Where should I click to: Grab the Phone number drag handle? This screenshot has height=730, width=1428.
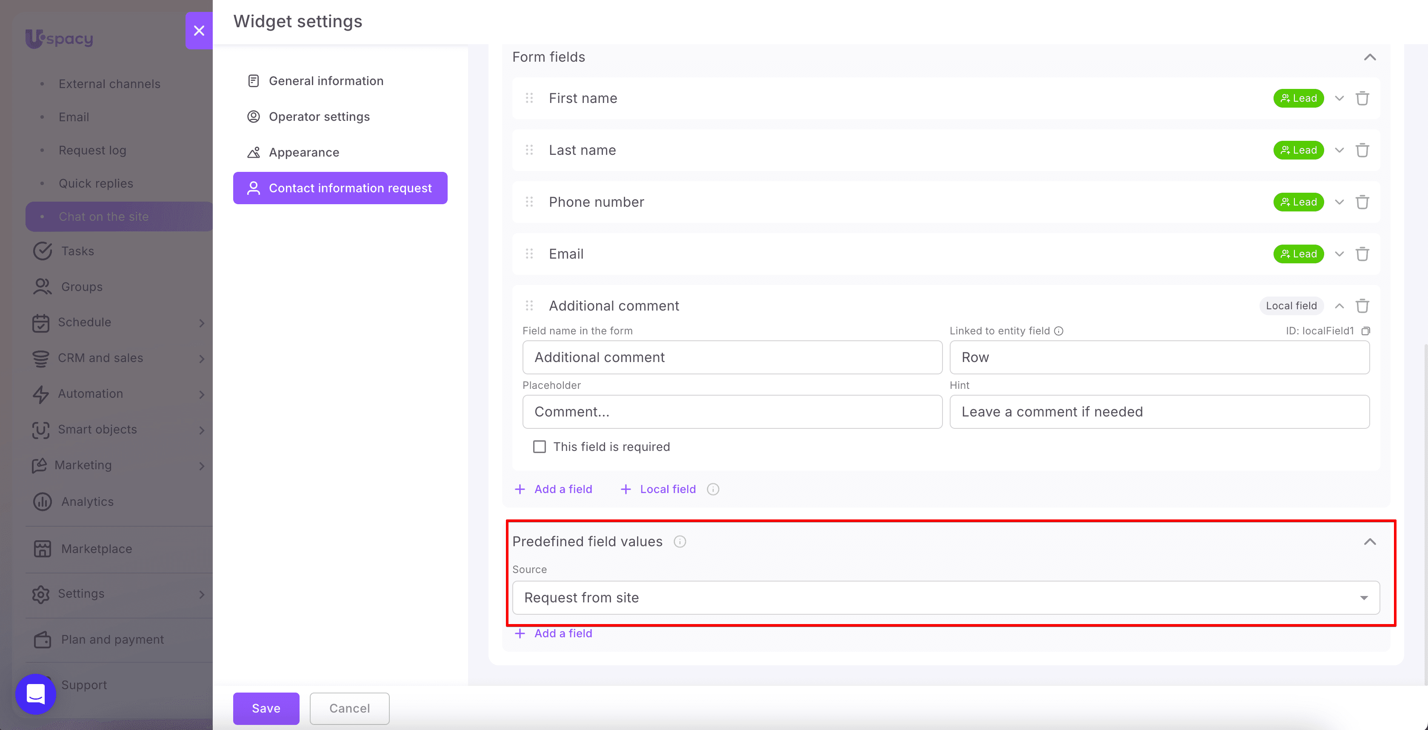point(529,202)
